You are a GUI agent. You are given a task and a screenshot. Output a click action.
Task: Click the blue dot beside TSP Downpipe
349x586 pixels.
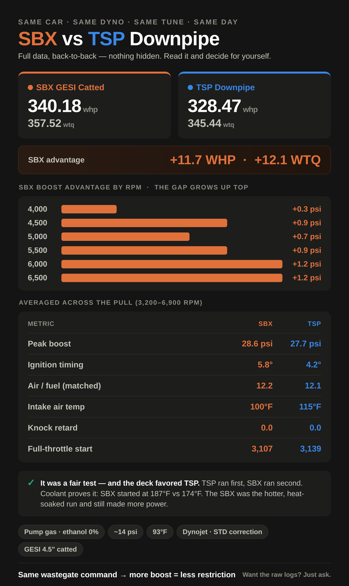pos(190,87)
